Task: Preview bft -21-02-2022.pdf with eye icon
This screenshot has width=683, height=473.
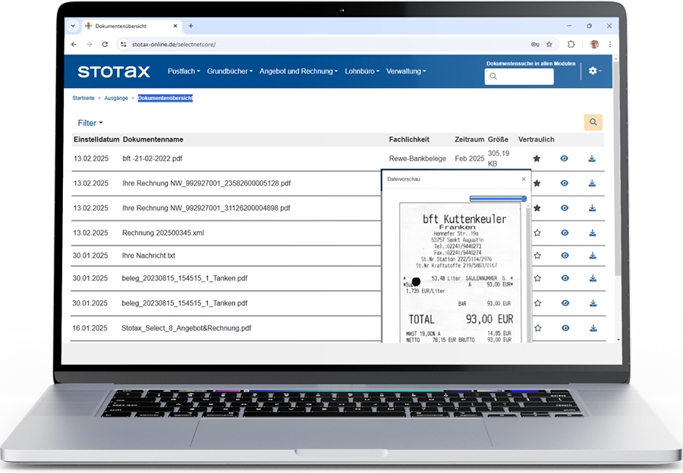Action: click(564, 158)
